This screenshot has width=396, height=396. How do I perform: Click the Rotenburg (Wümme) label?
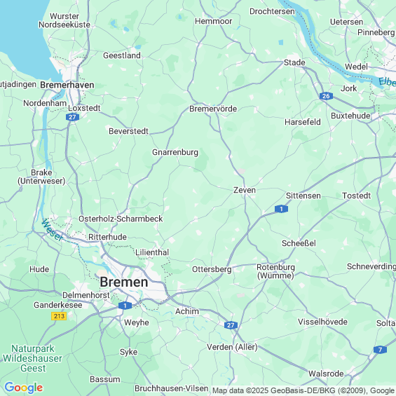coord(275,271)
